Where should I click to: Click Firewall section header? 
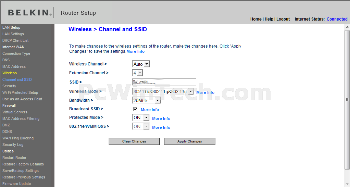tap(9, 105)
